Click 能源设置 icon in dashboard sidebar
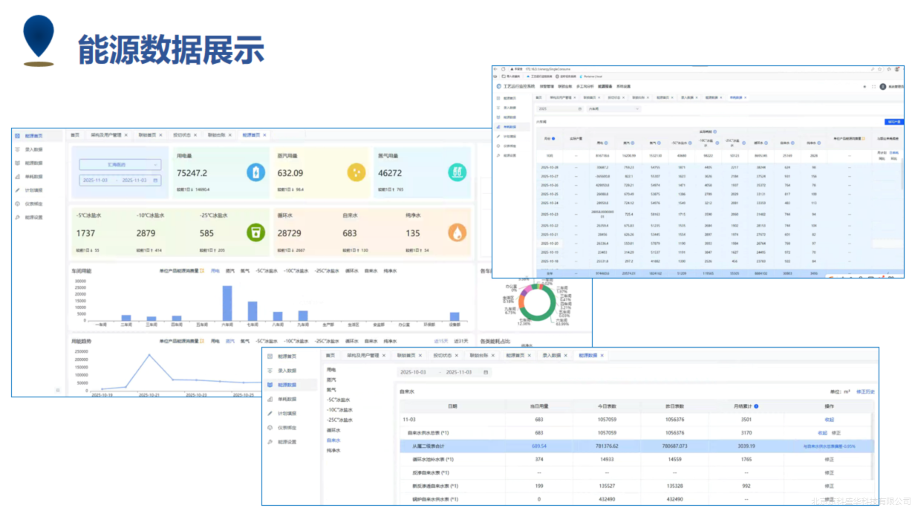The width and height of the screenshot is (915, 508). coord(18,217)
